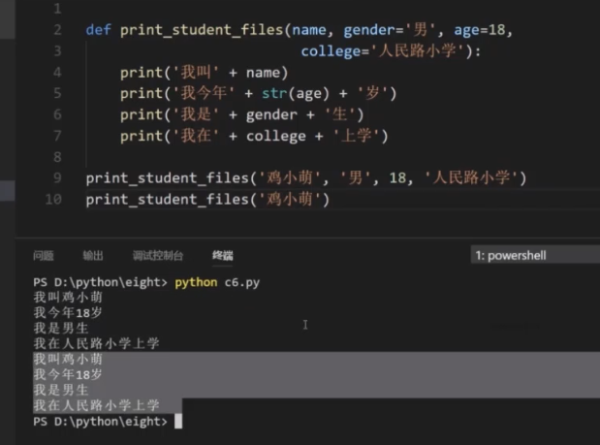Screen dimensions: 600x445
Task: Click the 'gender' variable on line 6
Action: point(271,114)
